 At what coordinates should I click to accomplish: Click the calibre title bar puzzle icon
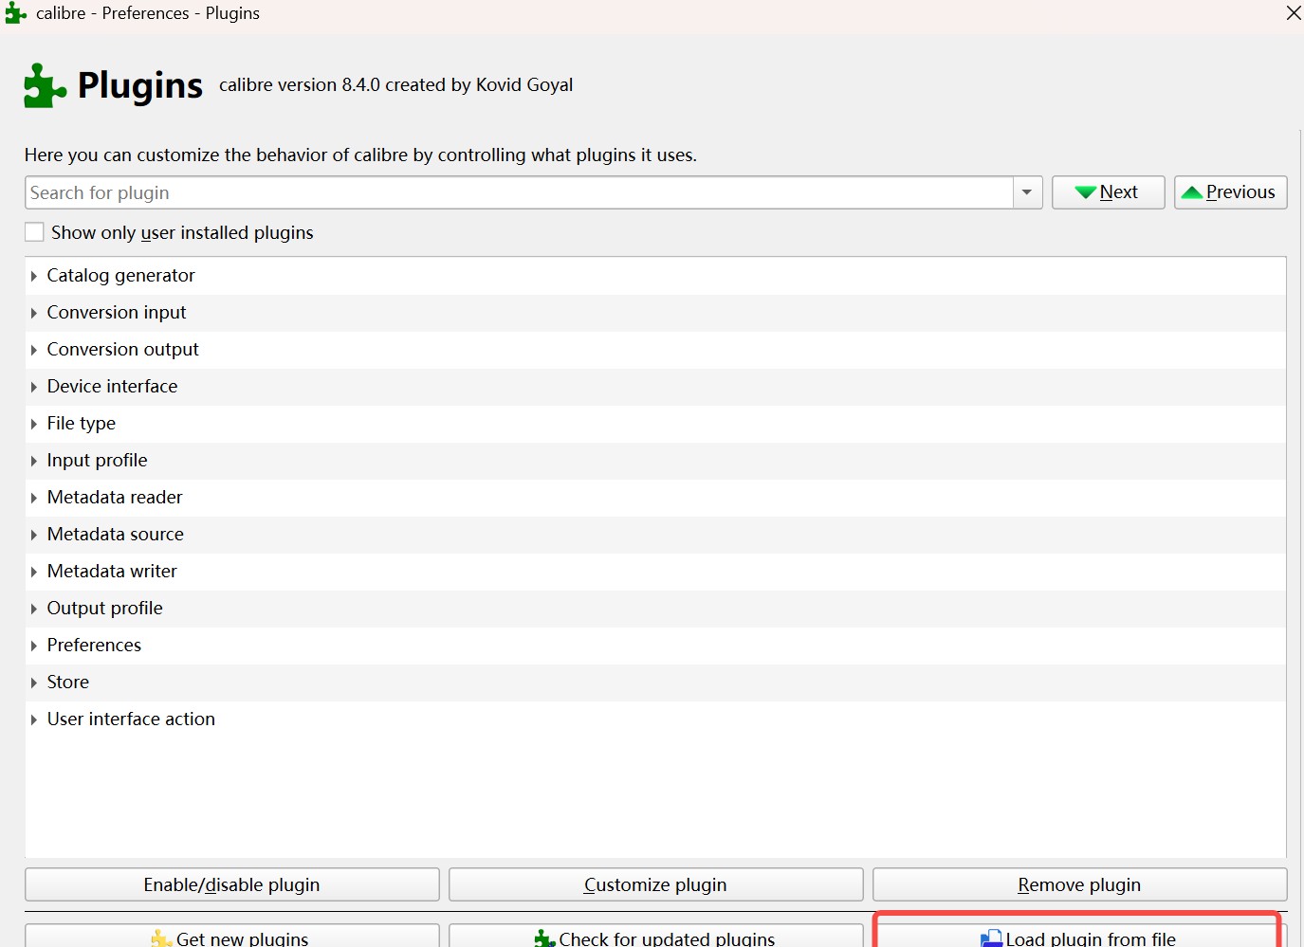click(15, 13)
